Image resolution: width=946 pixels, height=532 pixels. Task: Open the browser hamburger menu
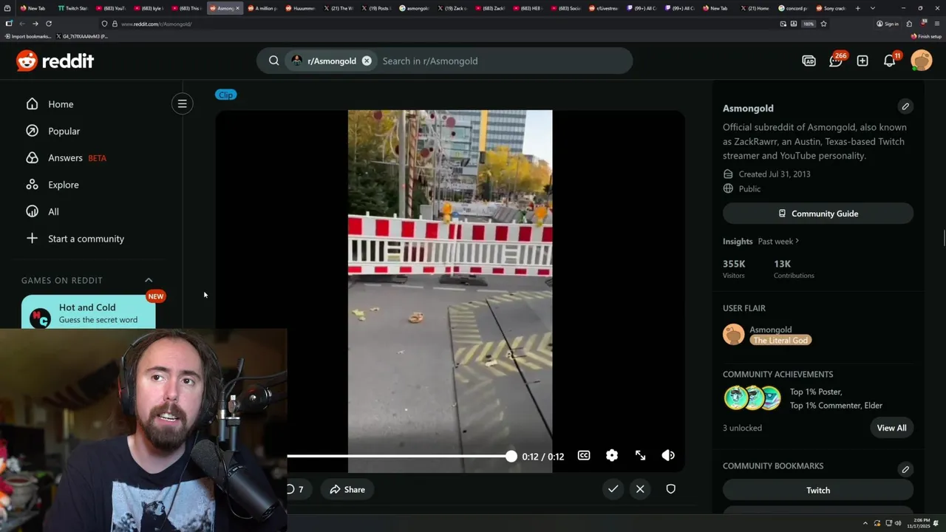936,24
